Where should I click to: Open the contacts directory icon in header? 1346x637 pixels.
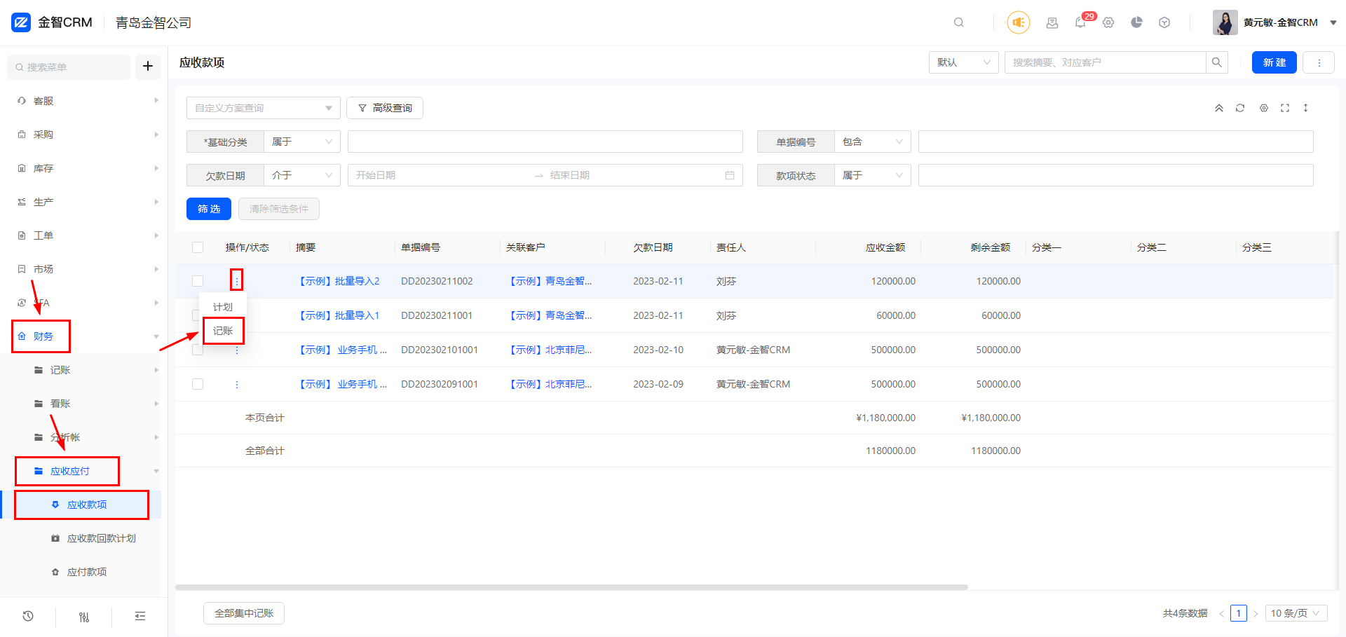(x=1052, y=22)
